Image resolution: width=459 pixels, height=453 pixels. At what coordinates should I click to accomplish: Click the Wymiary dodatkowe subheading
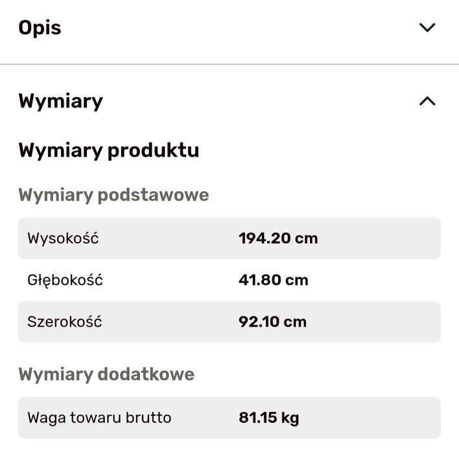[x=106, y=374]
